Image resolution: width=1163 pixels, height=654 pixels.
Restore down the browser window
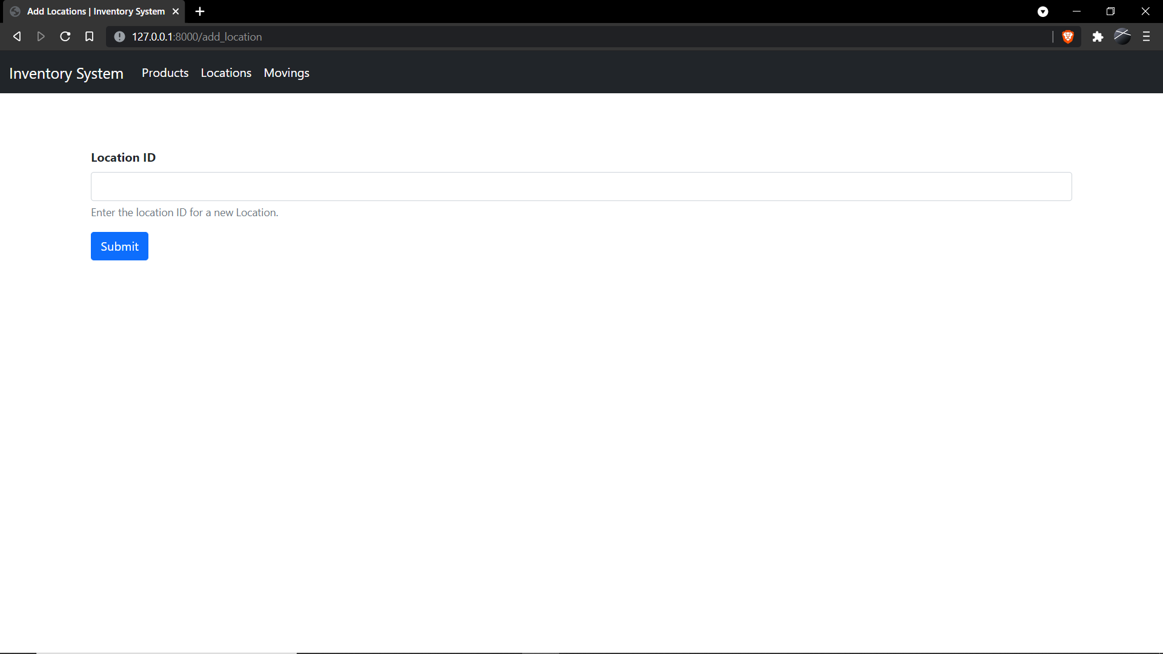tap(1110, 12)
